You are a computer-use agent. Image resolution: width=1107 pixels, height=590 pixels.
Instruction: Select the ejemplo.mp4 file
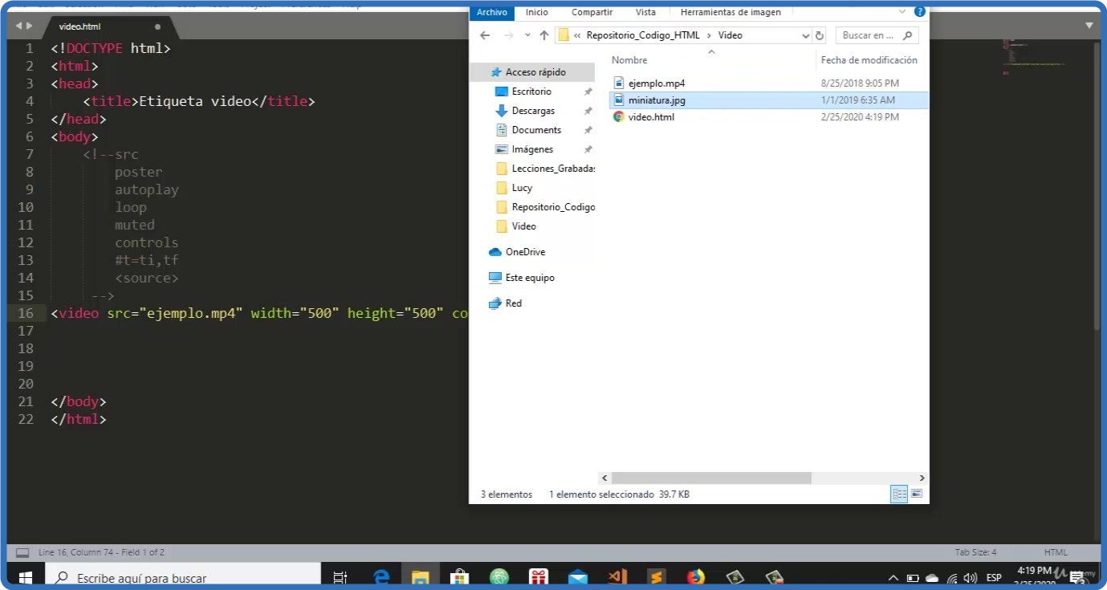(656, 83)
